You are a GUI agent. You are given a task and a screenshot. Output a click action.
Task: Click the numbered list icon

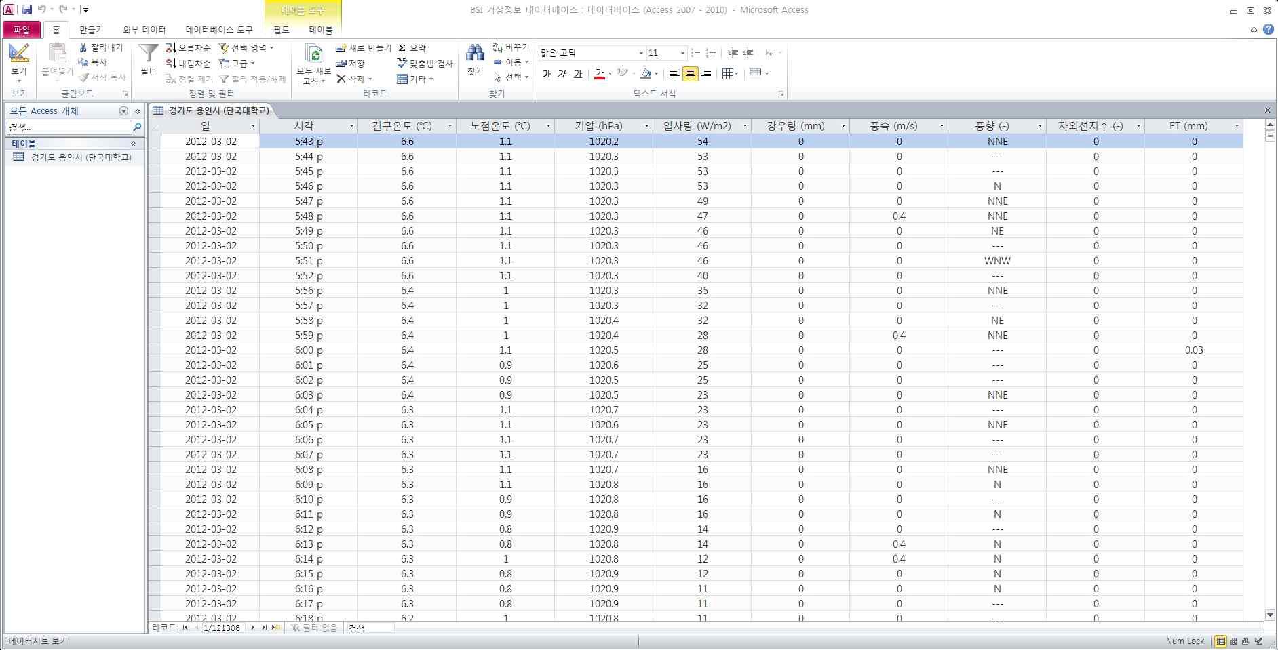pyautogui.click(x=711, y=53)
